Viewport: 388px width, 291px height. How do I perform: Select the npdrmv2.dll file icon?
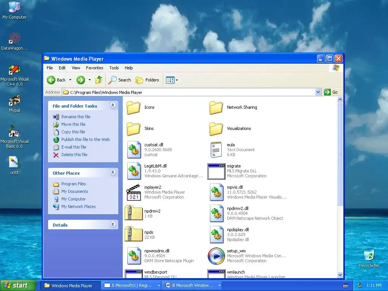pyautogui.click(x=216, y=213)
